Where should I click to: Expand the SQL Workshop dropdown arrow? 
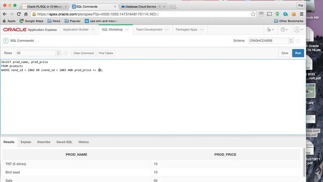coord(127,30)
